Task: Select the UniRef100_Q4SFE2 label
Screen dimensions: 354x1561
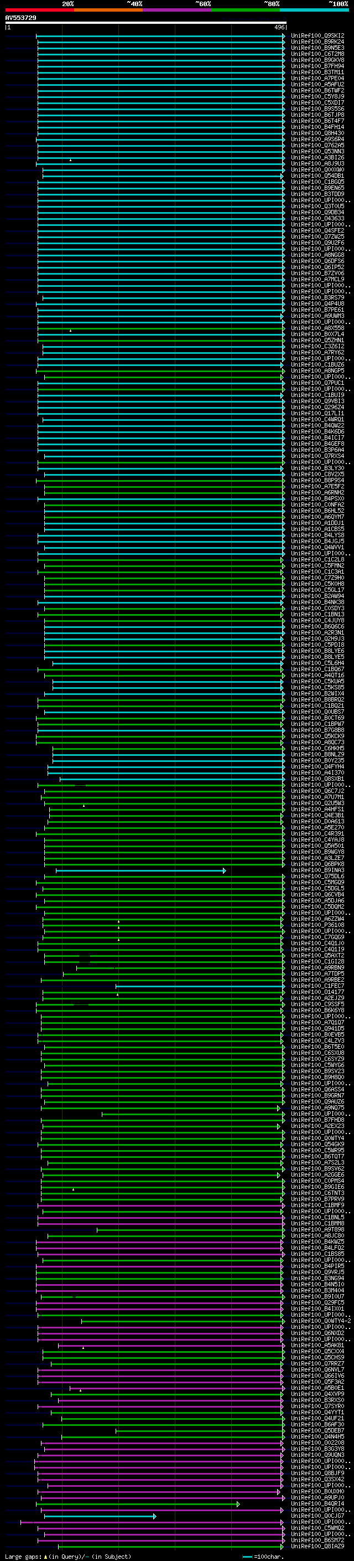Action: click(317, 230)
